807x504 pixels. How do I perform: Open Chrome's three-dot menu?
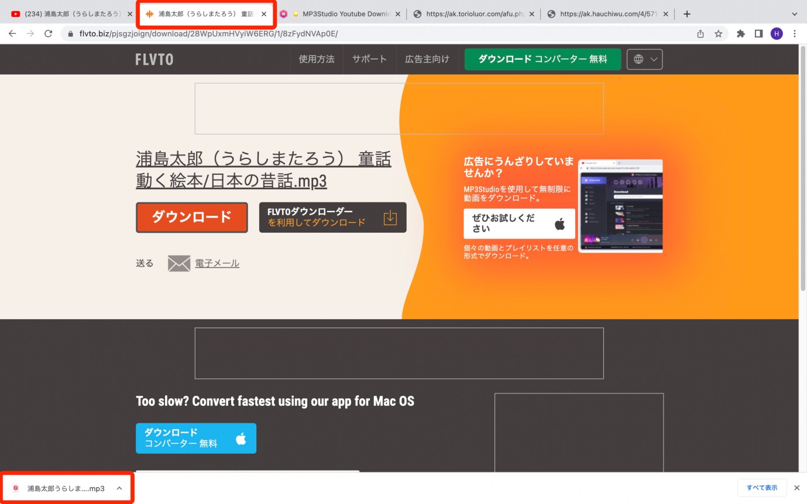795,34
